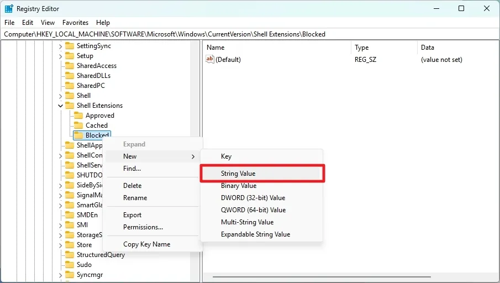Select the Sudo key label

click(84, 265)
